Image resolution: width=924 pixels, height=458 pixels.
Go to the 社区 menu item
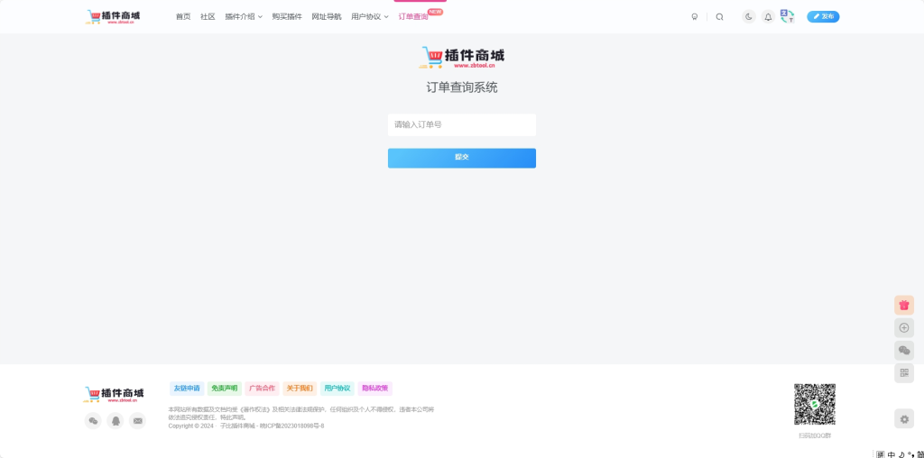pos(208,16)
